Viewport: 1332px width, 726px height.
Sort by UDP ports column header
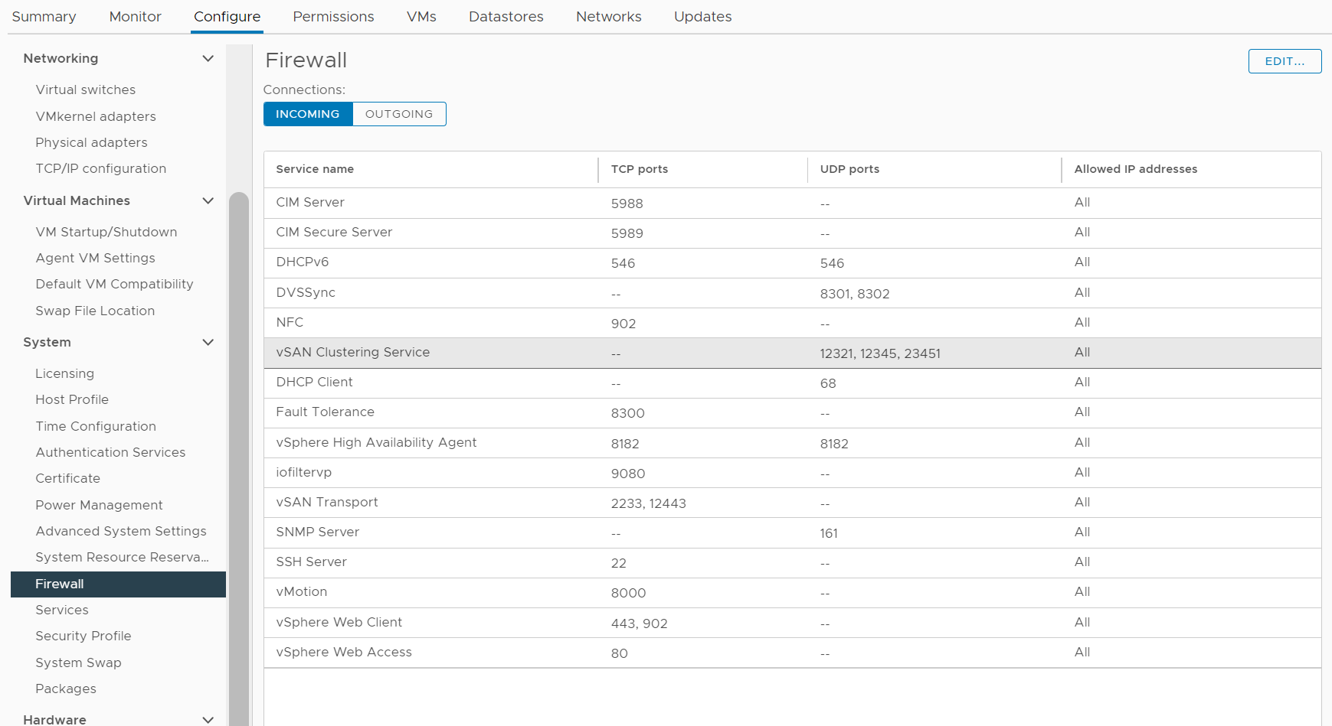[849, 169]
